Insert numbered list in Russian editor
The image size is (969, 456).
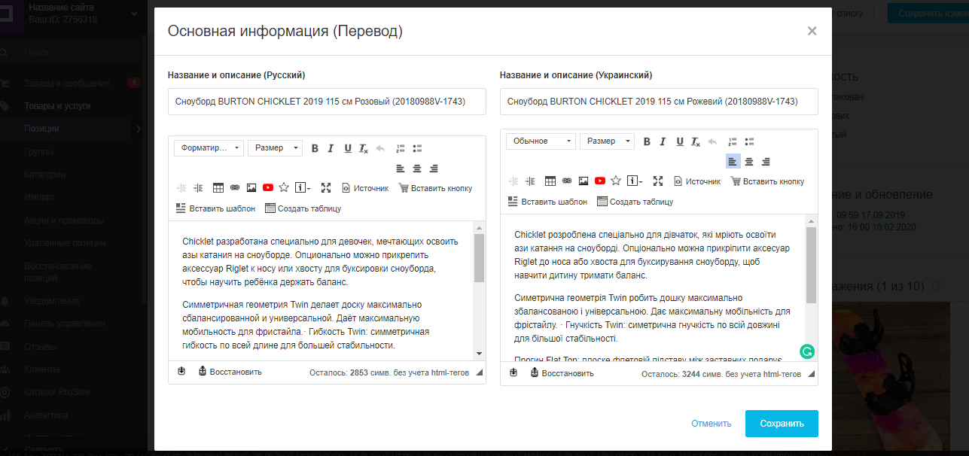pos(401,148)
